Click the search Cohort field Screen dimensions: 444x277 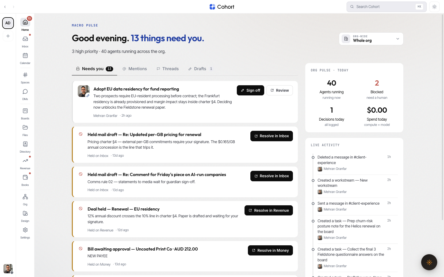pyautogui.click(x=387, y=7)
